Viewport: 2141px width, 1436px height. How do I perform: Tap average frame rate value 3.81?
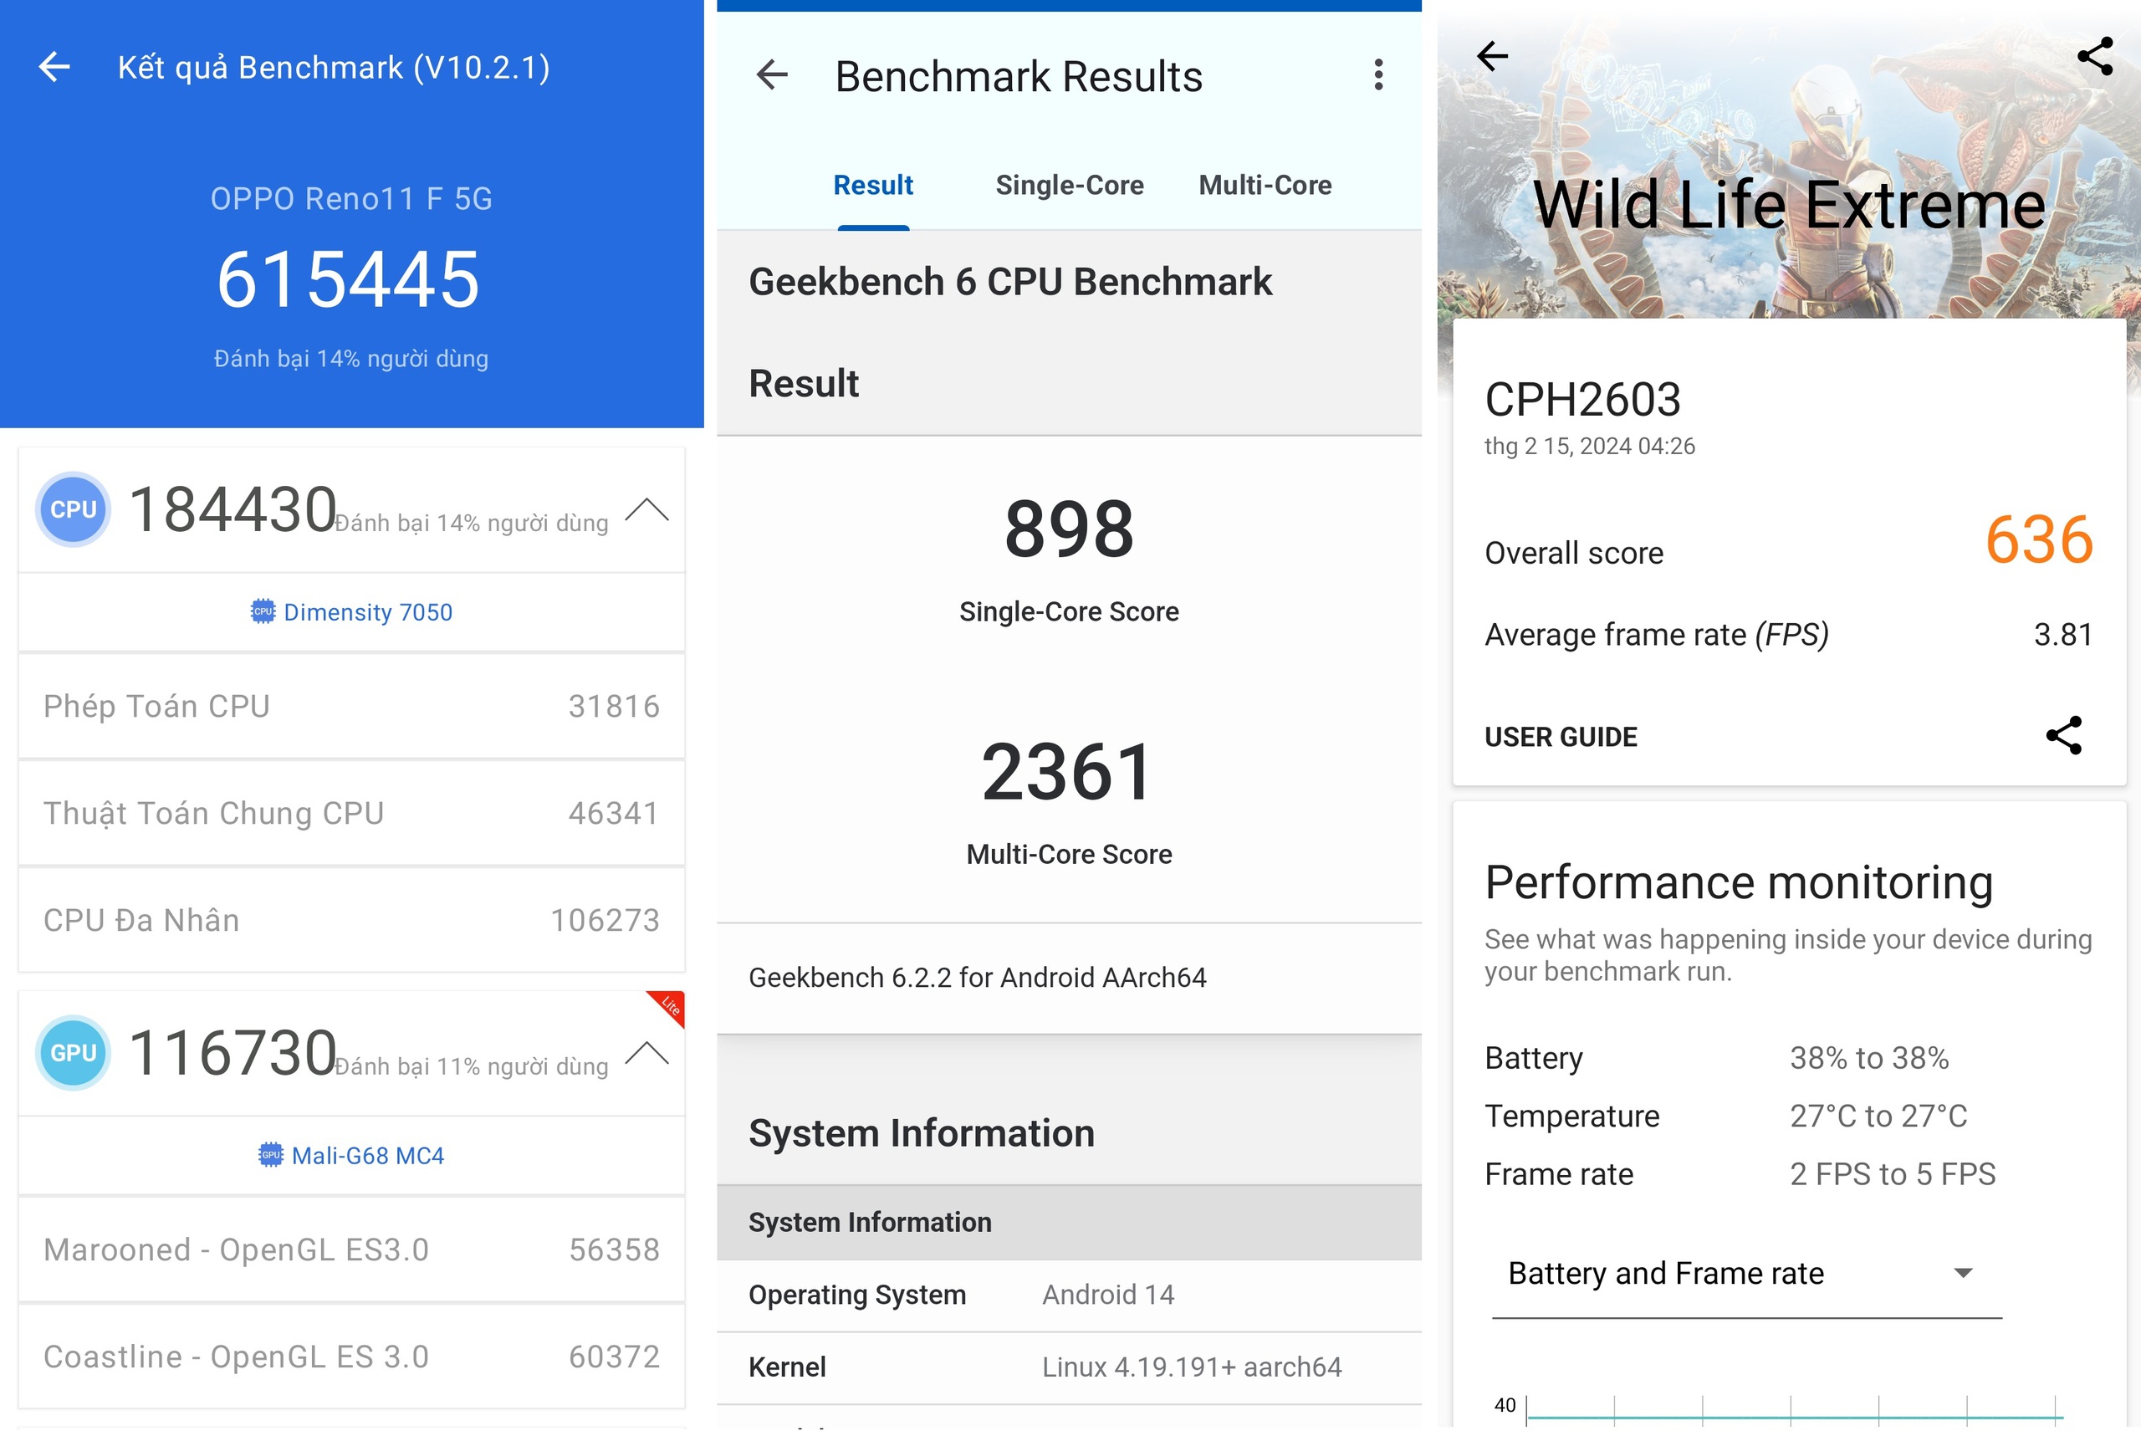[x=2063, y=635]
